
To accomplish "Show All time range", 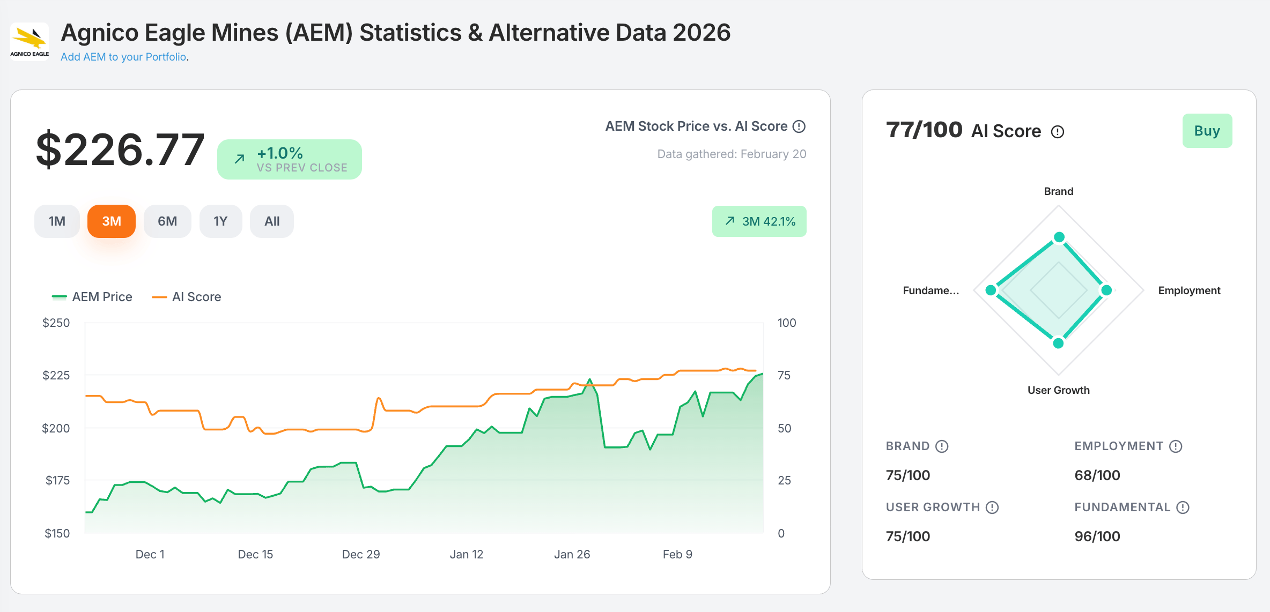I will click(x=272, y=221).
